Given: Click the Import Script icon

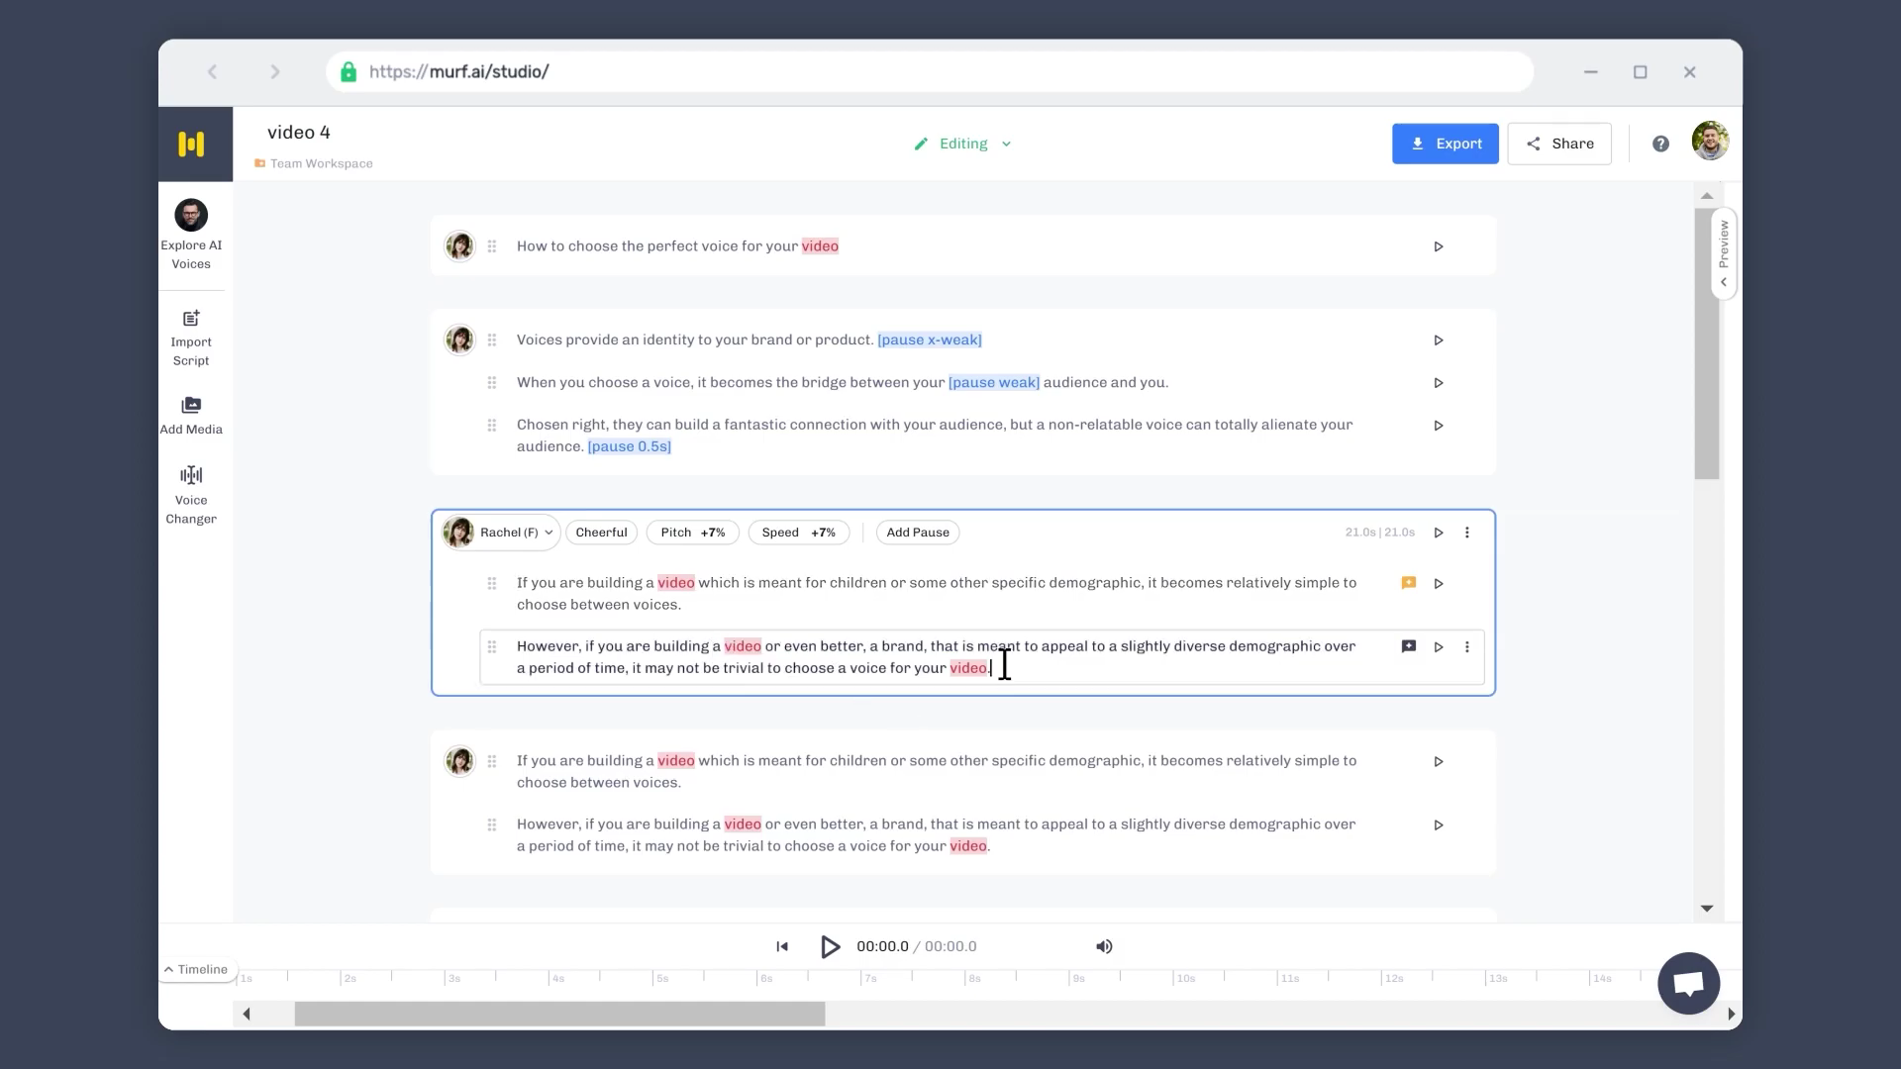Looking at the screenshot, I should pyautogui.click(x=191, y=319).
